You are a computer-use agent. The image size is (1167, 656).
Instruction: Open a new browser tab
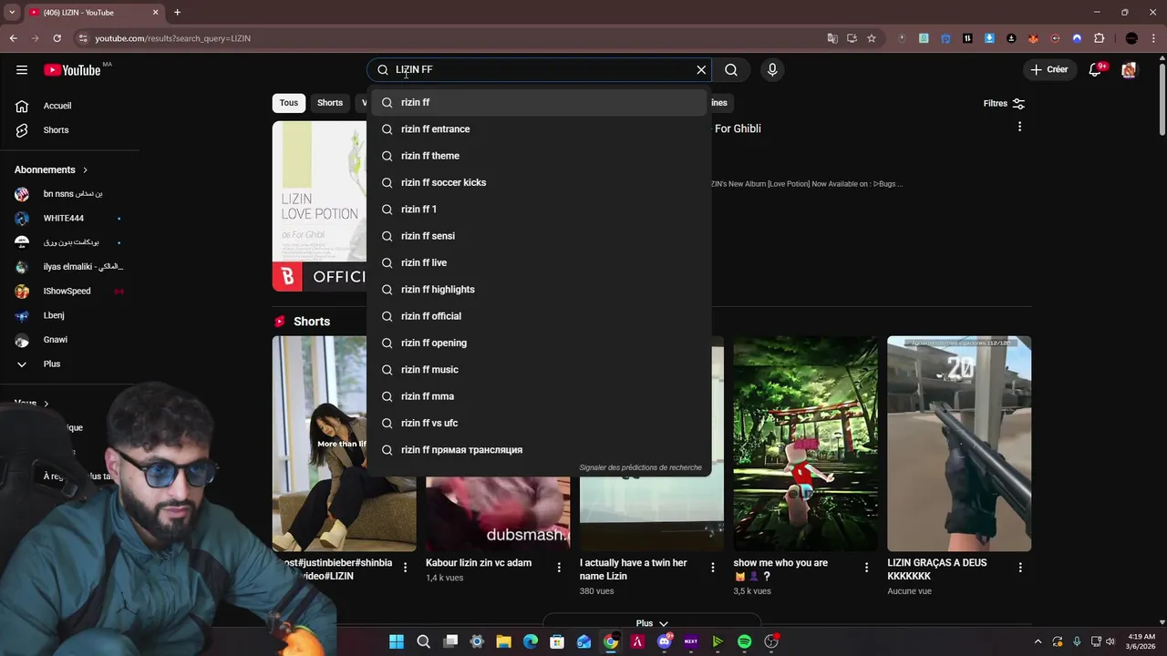177,13
